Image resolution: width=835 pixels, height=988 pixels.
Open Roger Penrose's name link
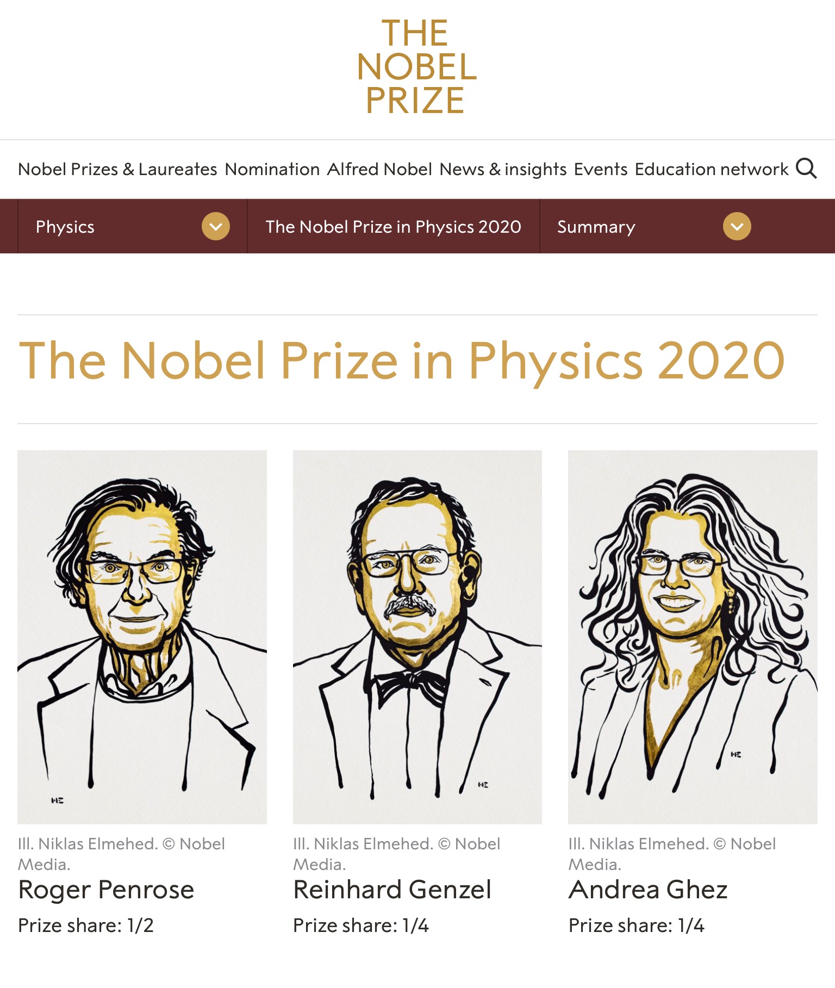(106, 890)
